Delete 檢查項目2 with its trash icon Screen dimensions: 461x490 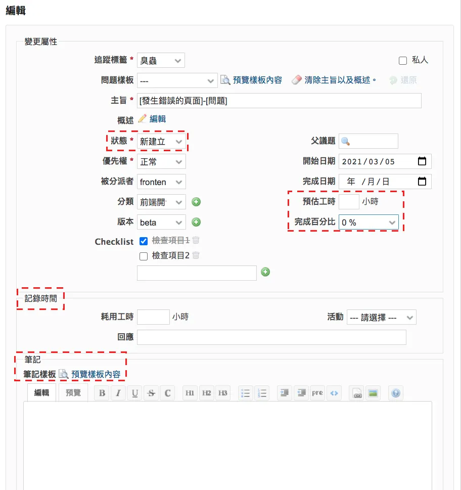(x=196, y=255)
